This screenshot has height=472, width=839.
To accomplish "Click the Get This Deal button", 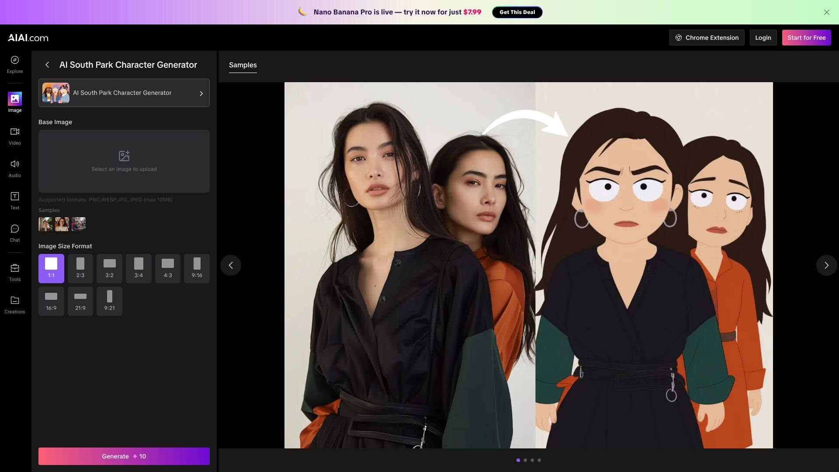I will (x=517, y=12).
